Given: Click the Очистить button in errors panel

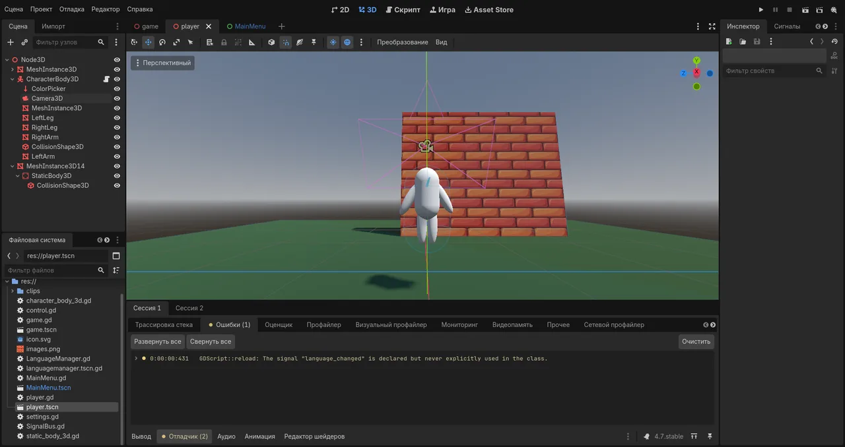Looking at the screenshot, I should [x=696, y=342].
